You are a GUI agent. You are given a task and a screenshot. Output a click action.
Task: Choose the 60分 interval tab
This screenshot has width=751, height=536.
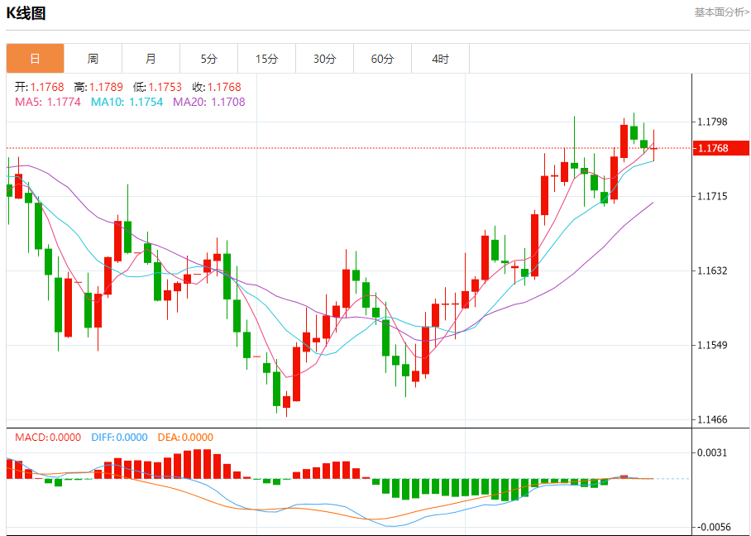click(382, 59)
